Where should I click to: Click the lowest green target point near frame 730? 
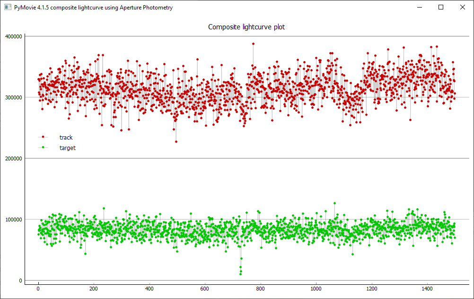click(x=240, y=274)
